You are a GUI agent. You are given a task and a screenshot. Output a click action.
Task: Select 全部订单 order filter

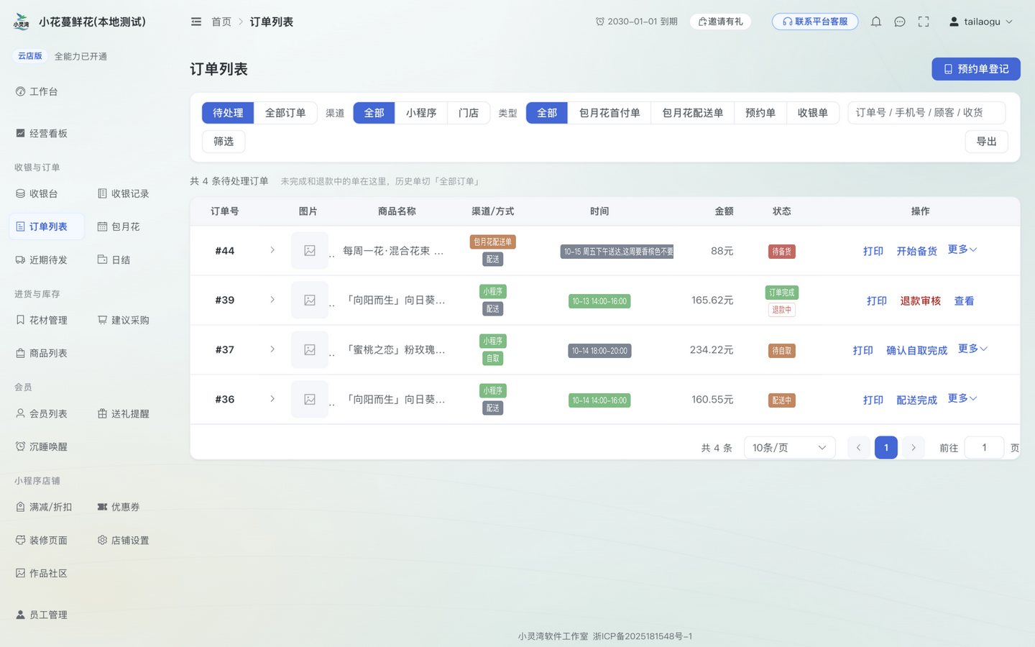(285, 113)
